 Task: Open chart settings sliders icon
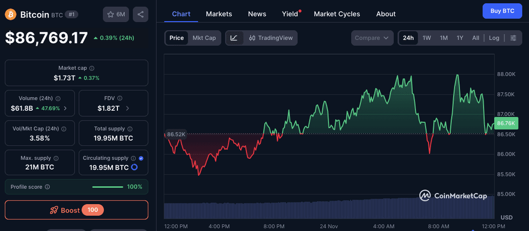(513, 38)
